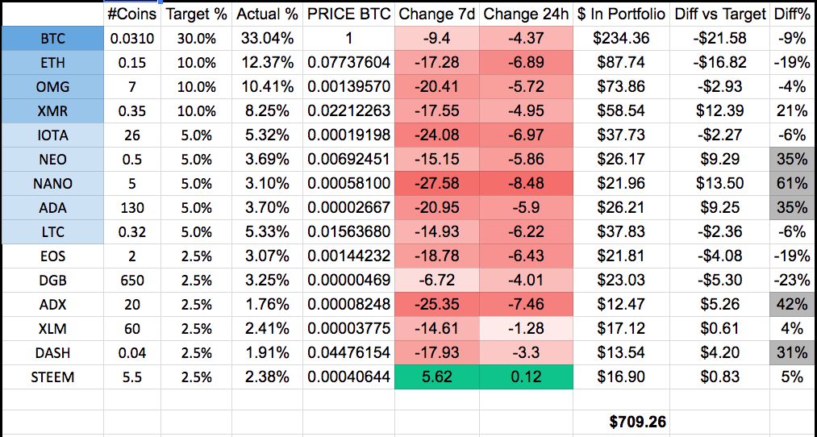This screenshot has height=437, width=817.
Task: Click the XLM -1.28 change cell
Action: (x=525, y=328)
